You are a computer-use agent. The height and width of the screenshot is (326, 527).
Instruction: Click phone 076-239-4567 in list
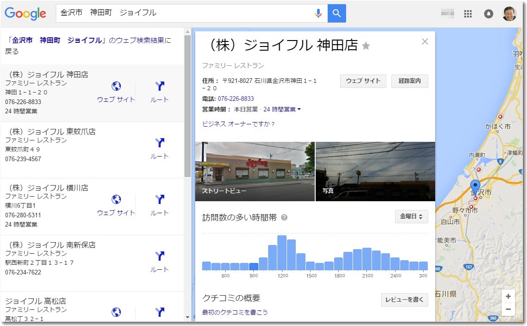pyautogui.click(x=23, y=159)
